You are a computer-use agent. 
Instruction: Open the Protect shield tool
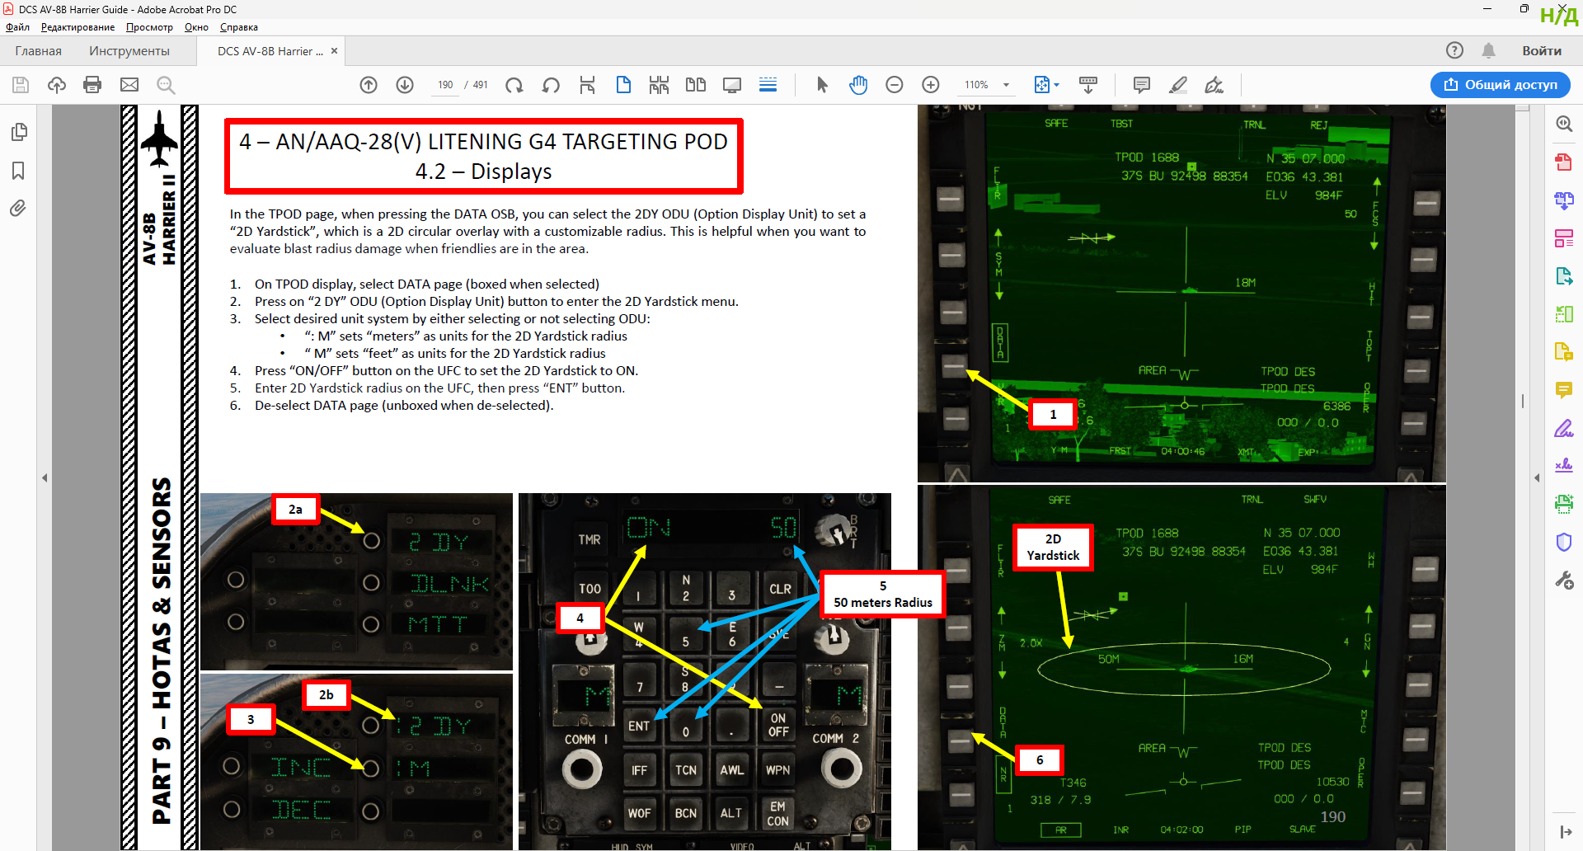click(x=1564, y=542)
